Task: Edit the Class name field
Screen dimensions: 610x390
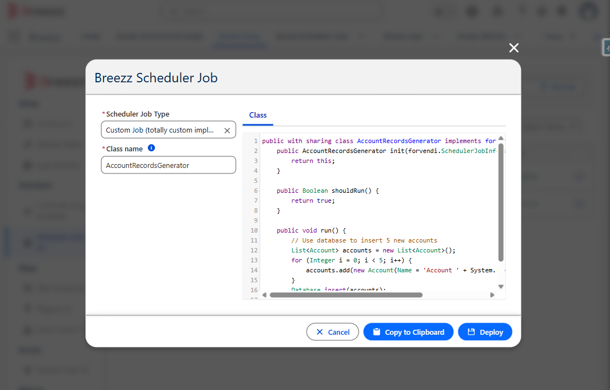Action: (168, 165)
